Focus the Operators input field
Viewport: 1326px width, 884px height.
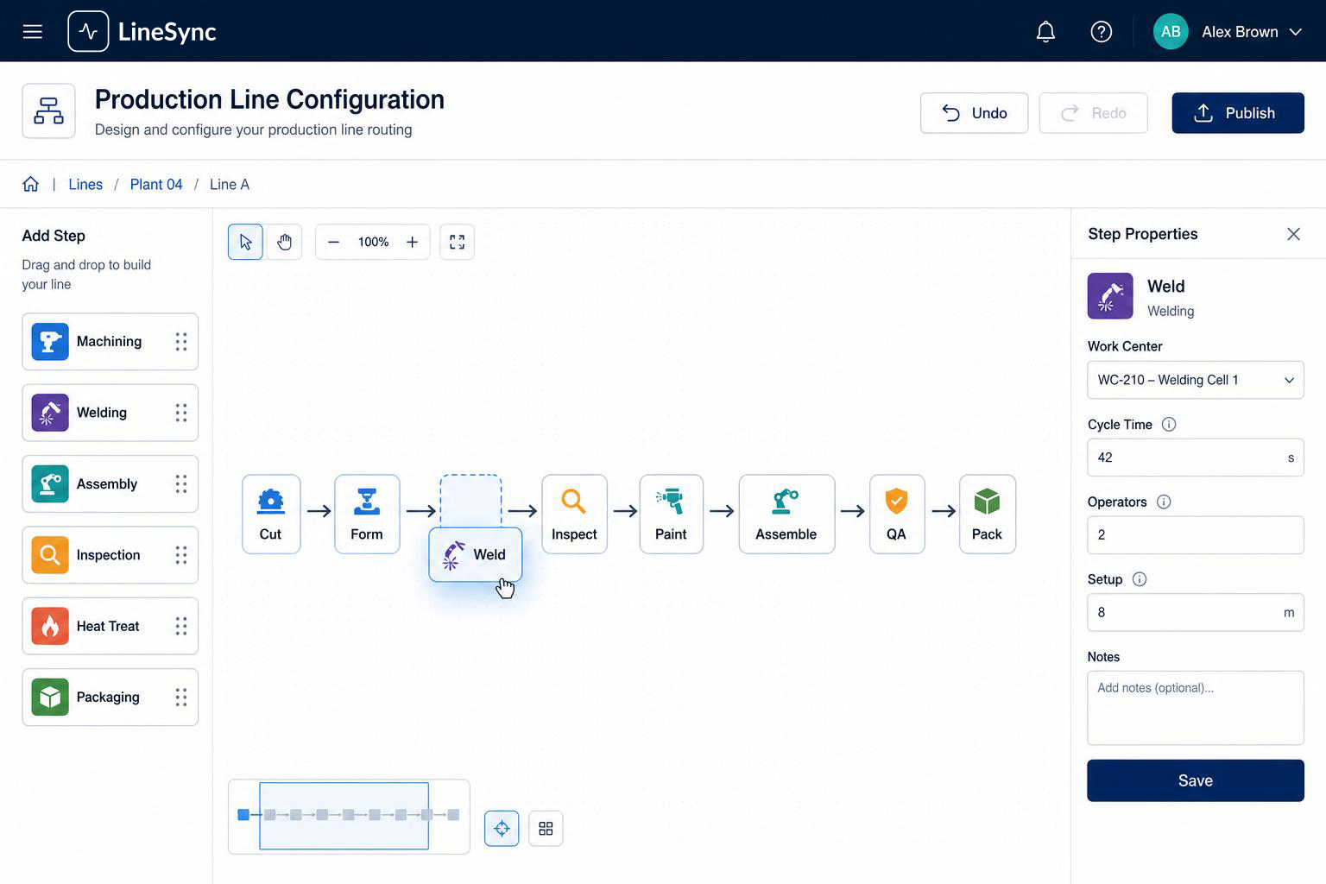(x=1195, y=535)
